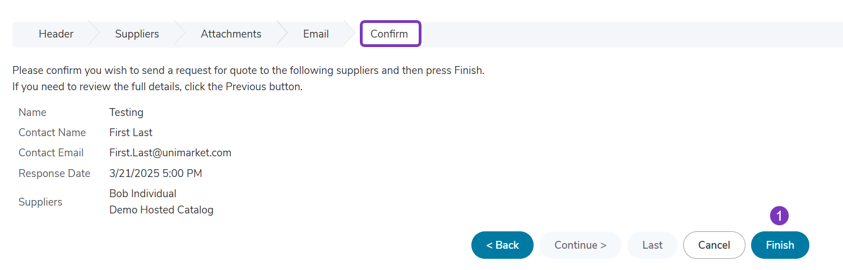Click Finish to send the request

tap(780, 245)
